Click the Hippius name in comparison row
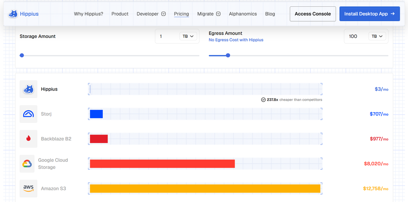The height and width of the screenshot is (202, 408). click(x=49, y=89)
